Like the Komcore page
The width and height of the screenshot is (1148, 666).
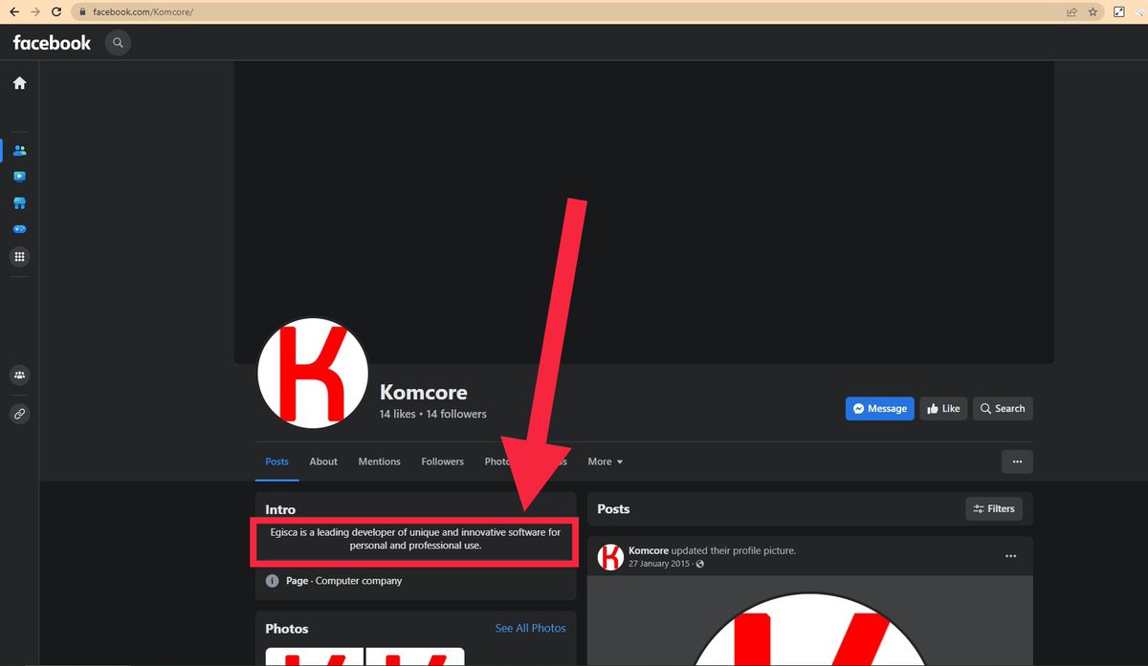click(x=943, y=408)
